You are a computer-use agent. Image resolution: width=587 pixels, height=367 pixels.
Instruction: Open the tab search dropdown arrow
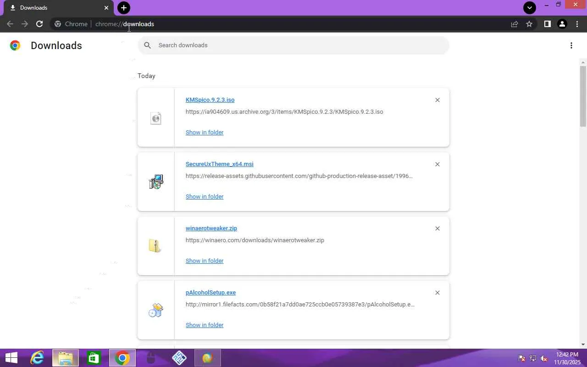point(530,7)
